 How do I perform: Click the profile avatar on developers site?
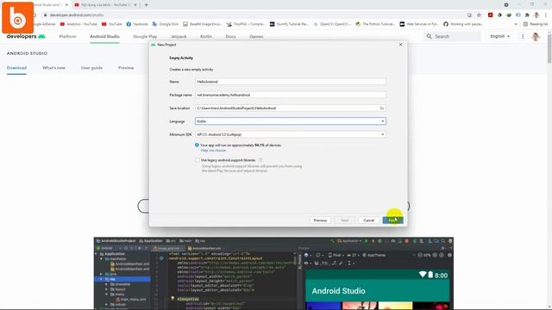(536, 36)
